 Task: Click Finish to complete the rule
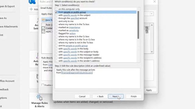pos(133,96)
